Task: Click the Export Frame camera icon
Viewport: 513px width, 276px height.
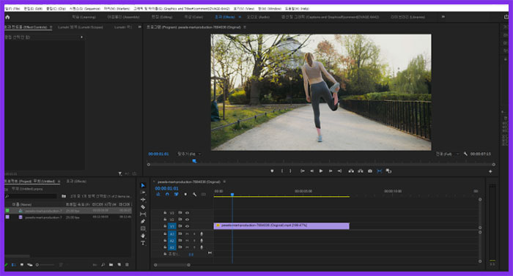Action: (x=370, y=171)
